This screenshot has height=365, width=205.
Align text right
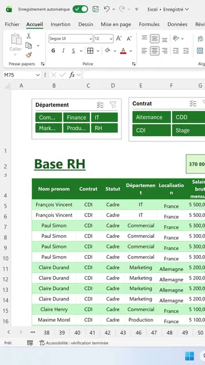165,51
